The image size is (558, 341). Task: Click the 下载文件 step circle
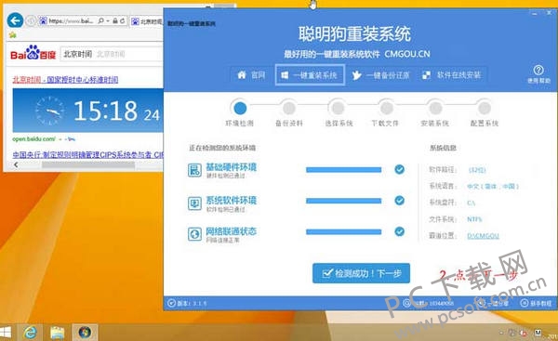(x=387, y=108)
